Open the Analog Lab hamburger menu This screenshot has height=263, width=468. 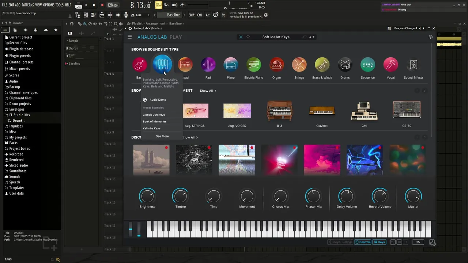point(129,37)
